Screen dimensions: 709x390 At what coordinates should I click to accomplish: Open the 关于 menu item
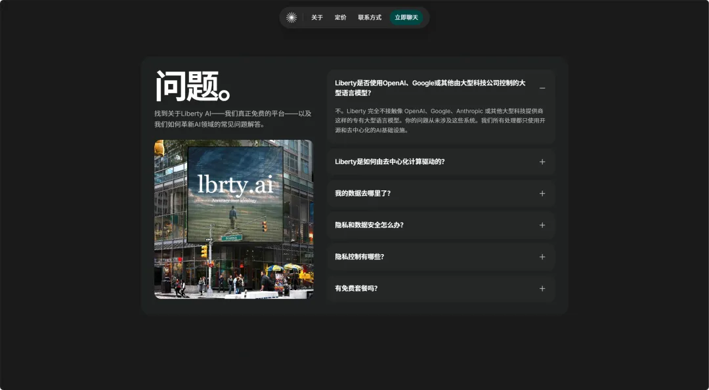point(317,17)
